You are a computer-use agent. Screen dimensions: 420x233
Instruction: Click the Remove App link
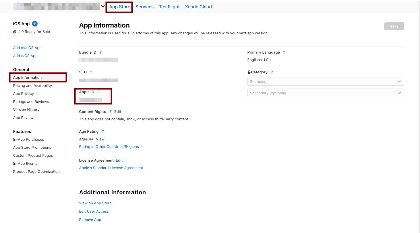pos(90,220)
